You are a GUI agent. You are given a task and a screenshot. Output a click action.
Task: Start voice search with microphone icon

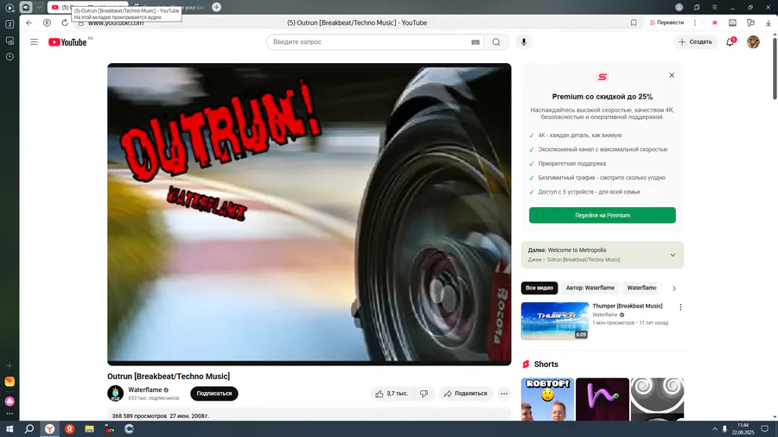point(524,42)
